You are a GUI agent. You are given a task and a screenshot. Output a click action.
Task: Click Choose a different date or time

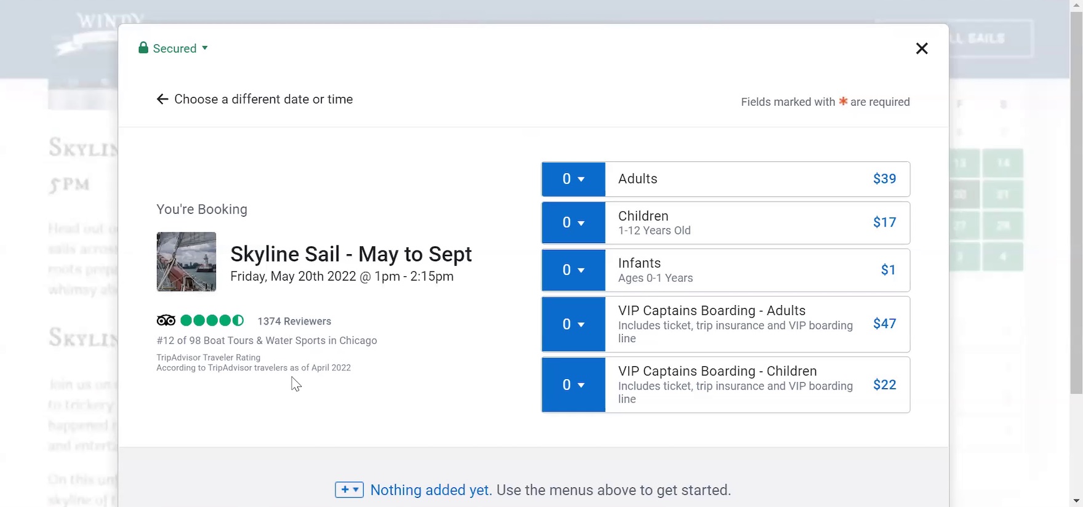tap(263, 100)
